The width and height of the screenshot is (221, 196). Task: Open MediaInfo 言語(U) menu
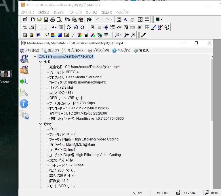pyautogui.click(x=142, y=50)
